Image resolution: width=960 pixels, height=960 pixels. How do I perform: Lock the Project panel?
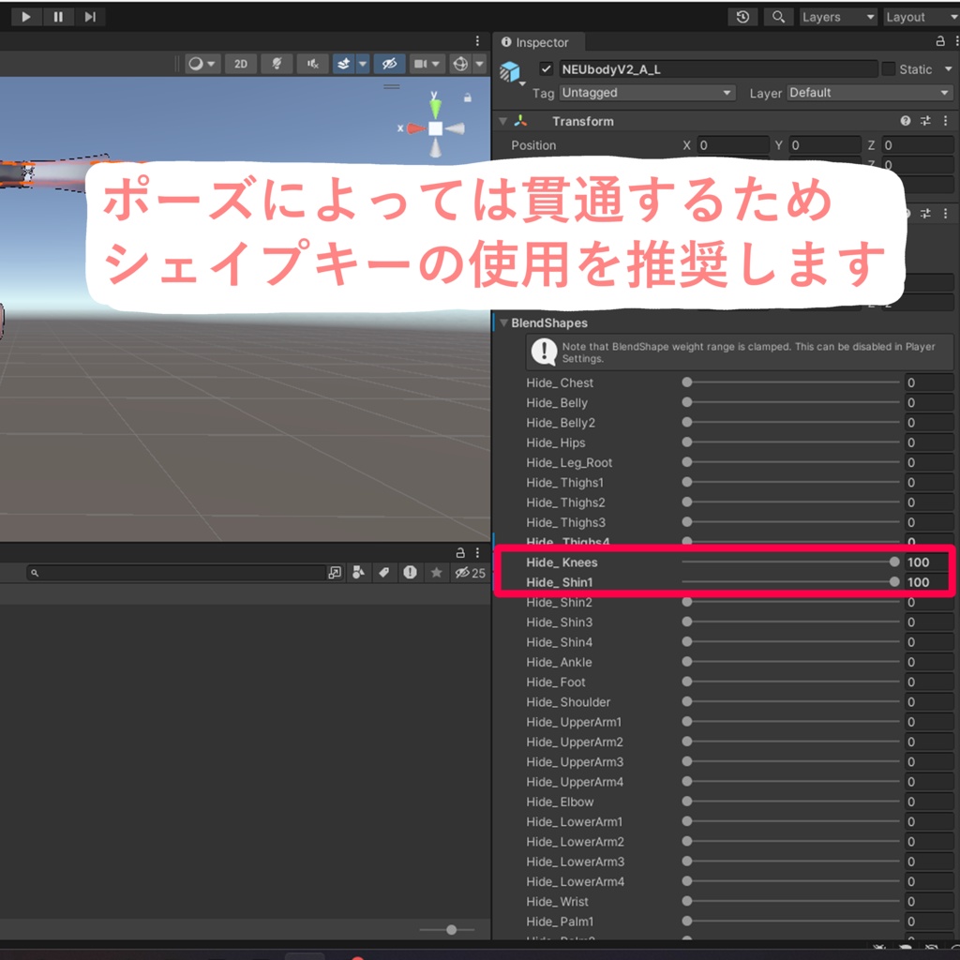[x=460, y=552]
